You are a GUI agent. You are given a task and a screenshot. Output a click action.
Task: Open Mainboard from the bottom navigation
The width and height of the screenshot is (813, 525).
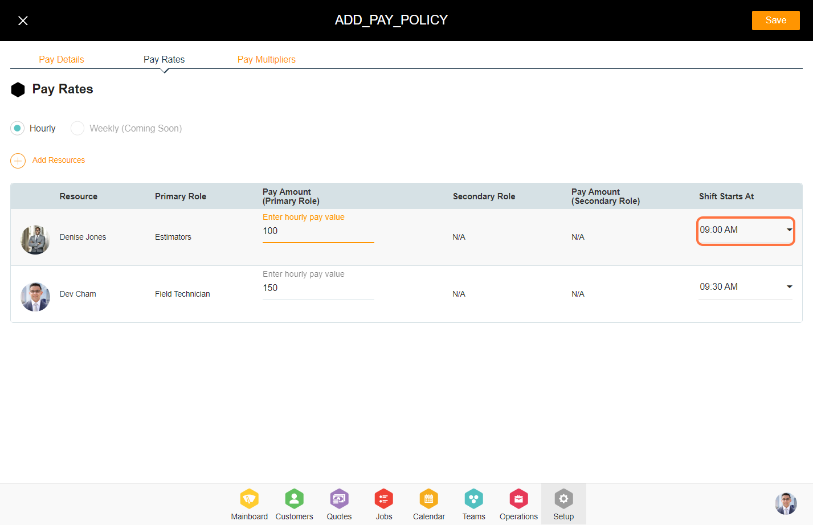pos(249,504)
